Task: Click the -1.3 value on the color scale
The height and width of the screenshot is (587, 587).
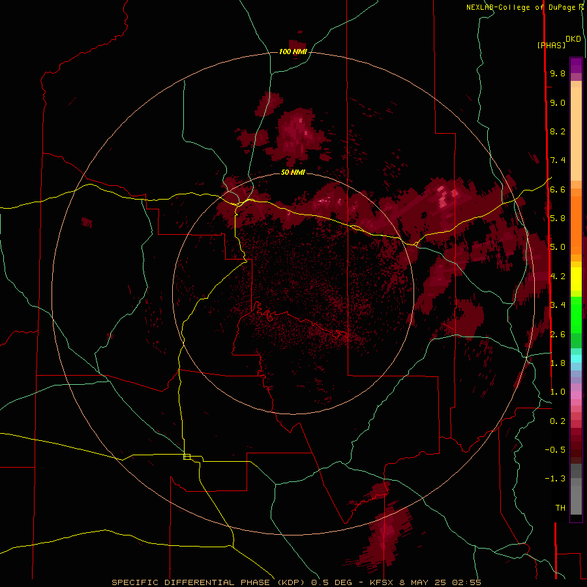Action: tap(555, 479)
